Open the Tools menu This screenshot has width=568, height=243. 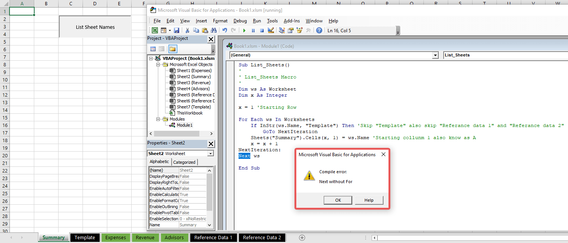coord(272,21)
